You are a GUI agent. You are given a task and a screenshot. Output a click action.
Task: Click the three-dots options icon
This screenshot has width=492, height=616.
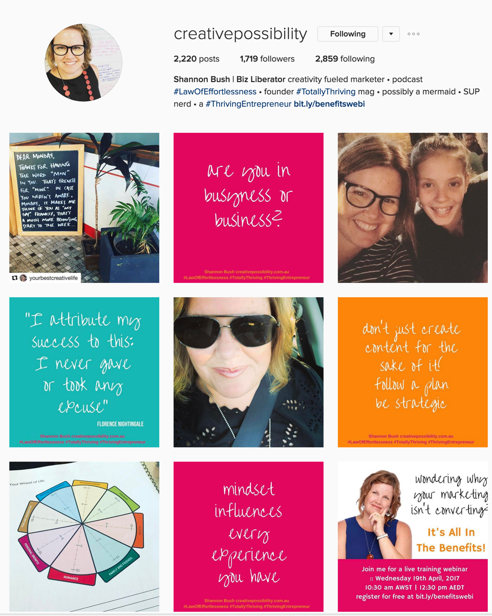click(x=414, y=34)
